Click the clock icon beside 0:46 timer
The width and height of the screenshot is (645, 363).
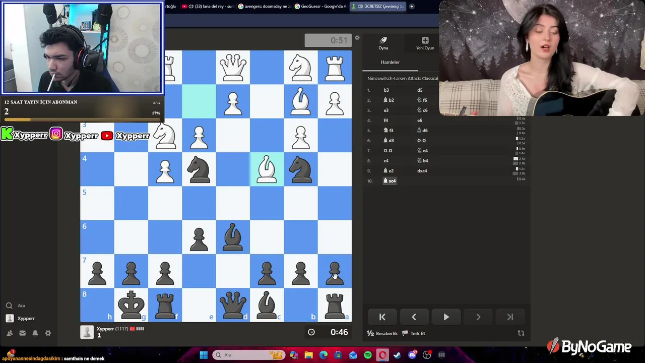coord(311,332)
